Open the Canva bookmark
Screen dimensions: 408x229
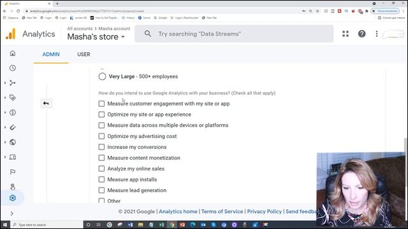point(144,18)
